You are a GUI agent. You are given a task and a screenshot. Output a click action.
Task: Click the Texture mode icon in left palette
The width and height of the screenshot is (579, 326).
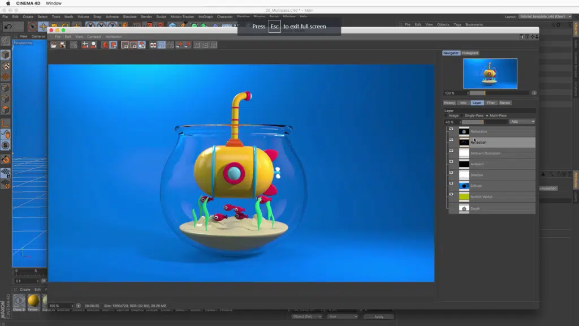coord(6,66)
